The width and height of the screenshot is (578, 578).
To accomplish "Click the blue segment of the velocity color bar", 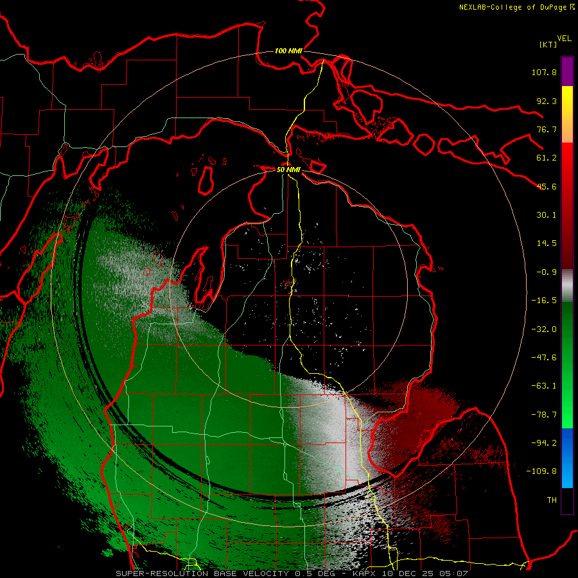I will tap(567, 458).
